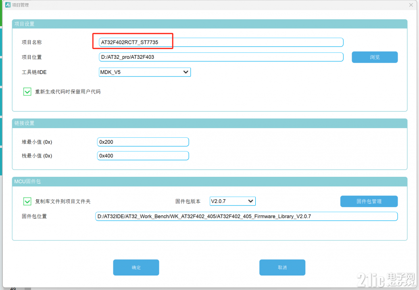Click the 固件包位置 label
419x290 pixels.
click(34, 216)
